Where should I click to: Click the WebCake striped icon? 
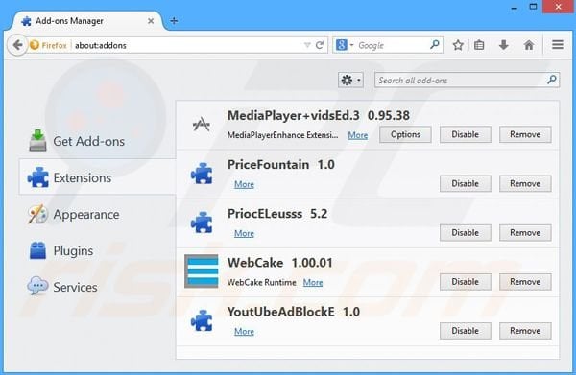202,271
